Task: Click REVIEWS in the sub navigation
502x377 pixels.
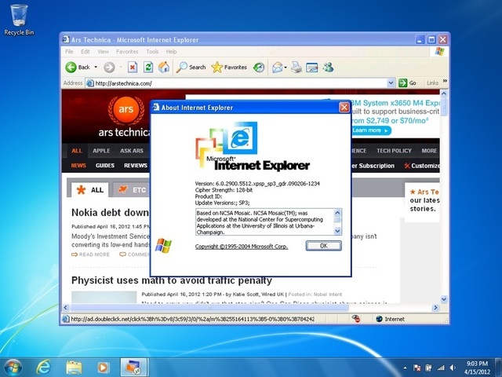Action: (x=136, y=166)
